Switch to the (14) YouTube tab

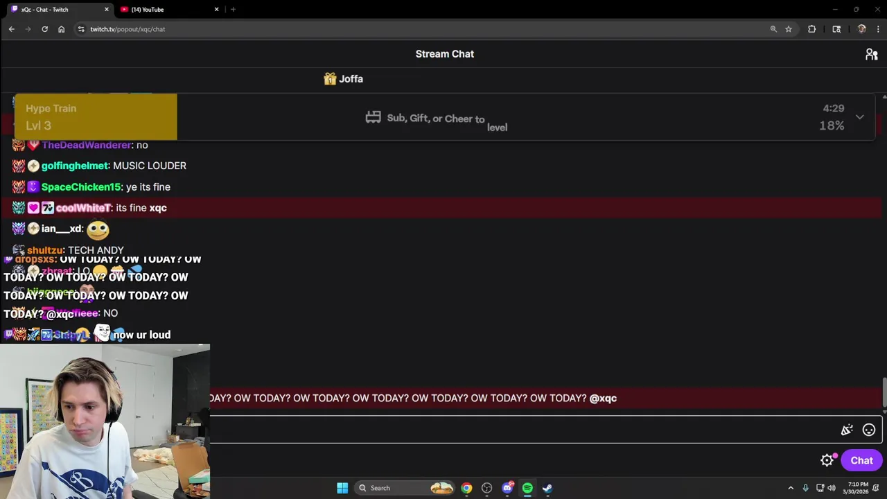[167, 10]
